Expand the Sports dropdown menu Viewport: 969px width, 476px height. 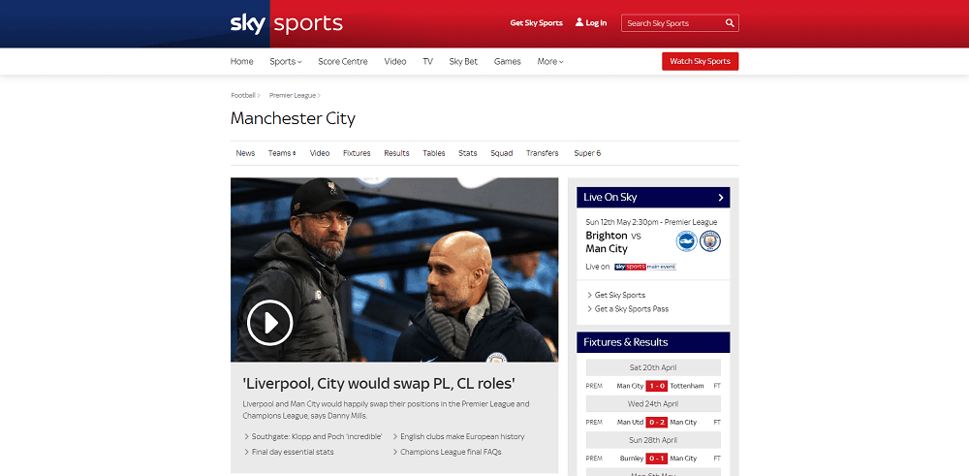click(286, 62)
